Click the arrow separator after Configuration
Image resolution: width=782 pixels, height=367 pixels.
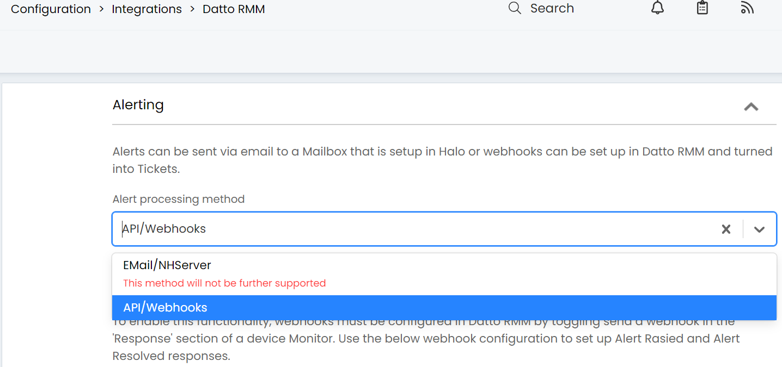coord(101,9)
